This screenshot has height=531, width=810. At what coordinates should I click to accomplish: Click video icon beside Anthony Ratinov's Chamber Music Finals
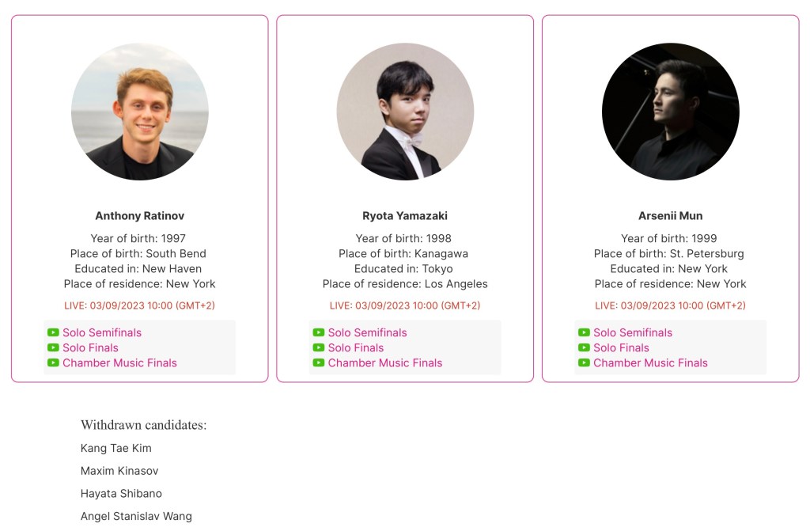tap(53, 363)
